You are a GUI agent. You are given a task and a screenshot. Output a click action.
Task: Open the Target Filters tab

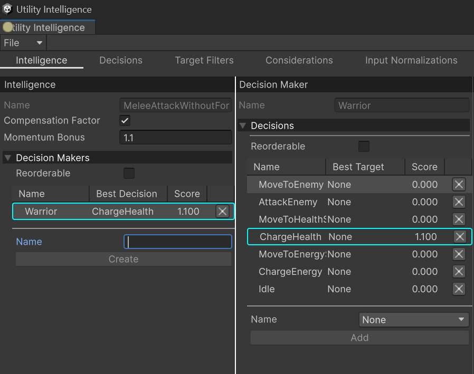tap(204, 61)
